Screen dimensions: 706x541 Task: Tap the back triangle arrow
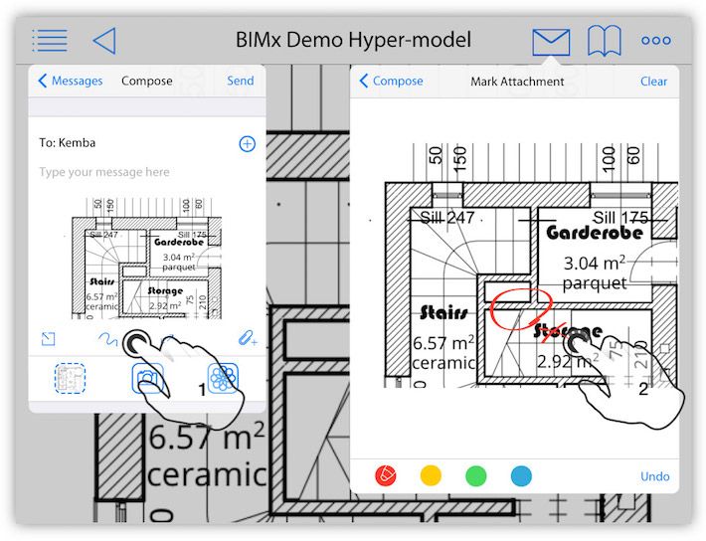[103, 41]
